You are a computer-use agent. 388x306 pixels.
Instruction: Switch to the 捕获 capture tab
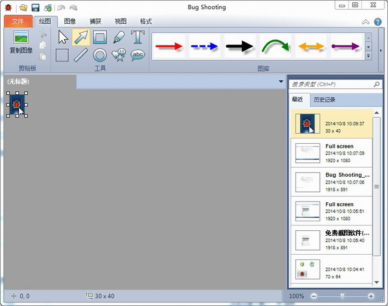(96, 21)
